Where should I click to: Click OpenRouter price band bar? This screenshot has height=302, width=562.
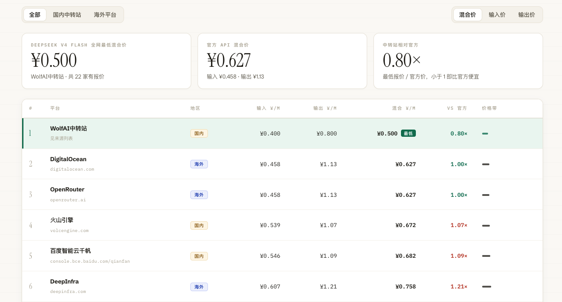click(x=486, y=195)
